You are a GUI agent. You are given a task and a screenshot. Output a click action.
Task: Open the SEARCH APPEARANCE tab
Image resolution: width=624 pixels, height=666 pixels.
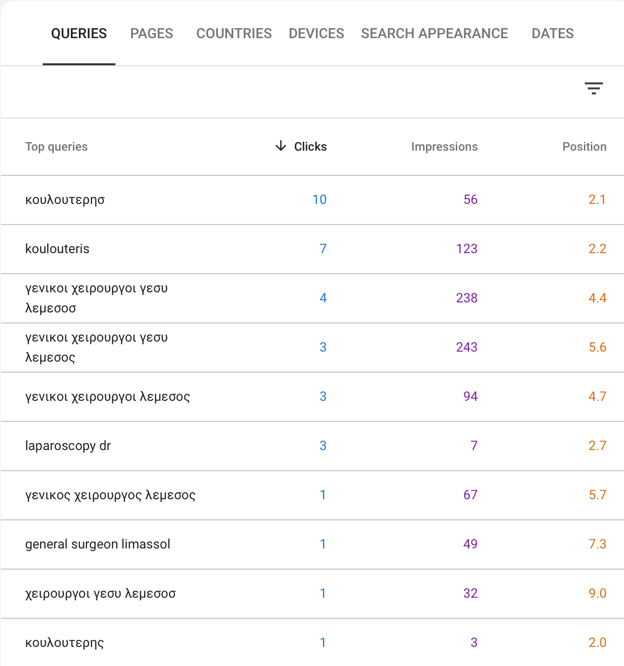pos(434,33)
